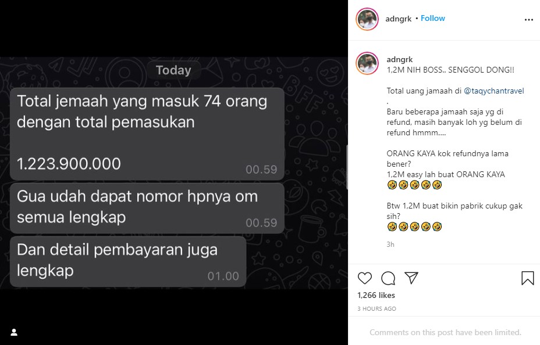540x345 pixels.
Task: Click the 'Dan detail pembayaran juga lengkap' message
Action: coord(128,261)
